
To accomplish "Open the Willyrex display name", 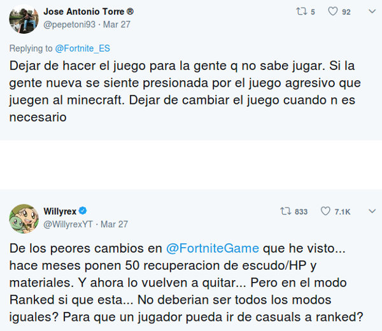I will point(59,211).
